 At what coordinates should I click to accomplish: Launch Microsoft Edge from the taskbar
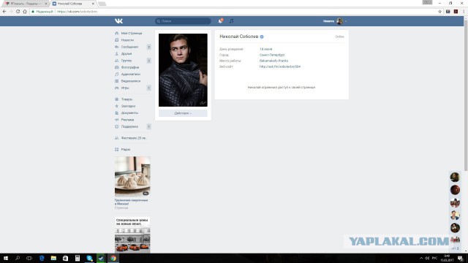pyautogui.click(x=42, y=258)
